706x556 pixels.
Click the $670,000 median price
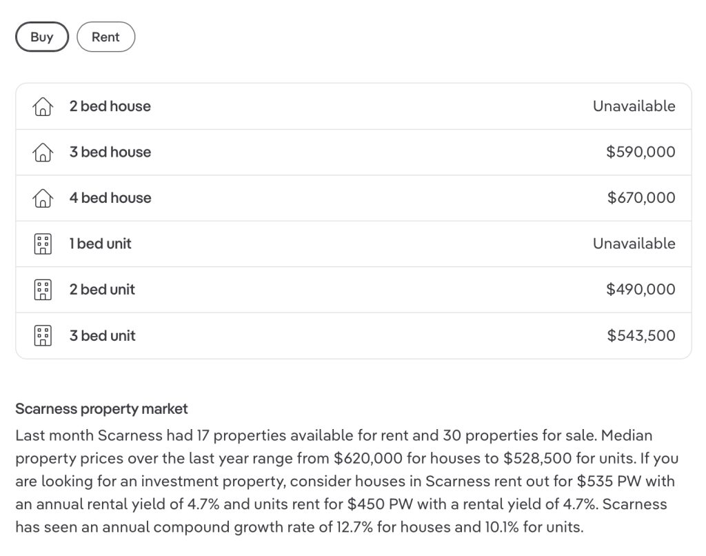(x=641, y=197)
